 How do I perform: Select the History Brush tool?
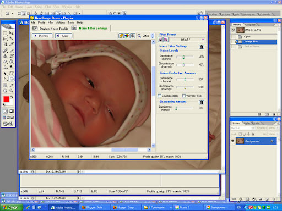[12, 56]
